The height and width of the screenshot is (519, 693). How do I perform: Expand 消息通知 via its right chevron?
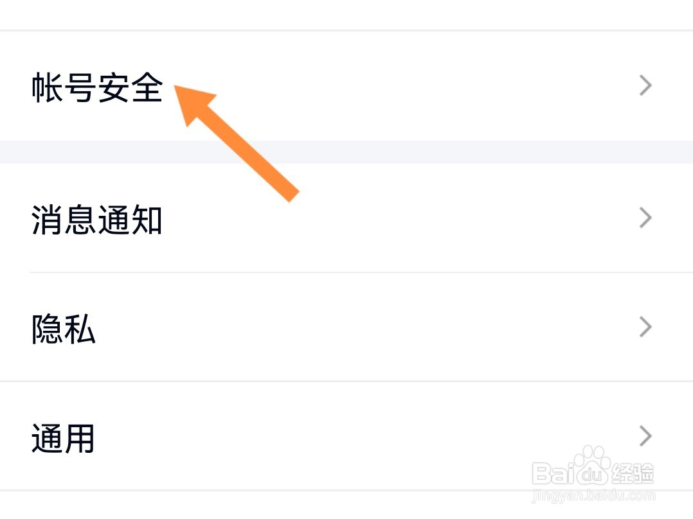(x=645, y=218)
